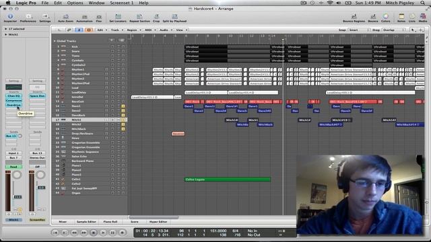
Task: Open the View local dropdown menu
Action: 181,30
